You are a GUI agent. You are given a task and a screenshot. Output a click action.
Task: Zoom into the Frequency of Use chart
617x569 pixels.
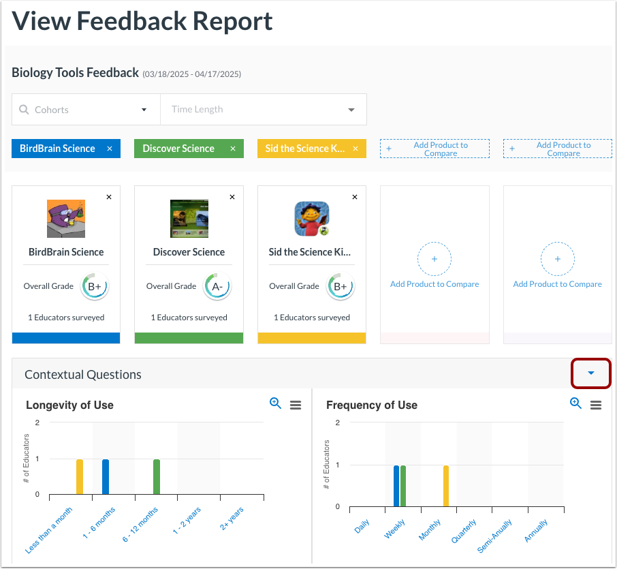tap(575, 403)
